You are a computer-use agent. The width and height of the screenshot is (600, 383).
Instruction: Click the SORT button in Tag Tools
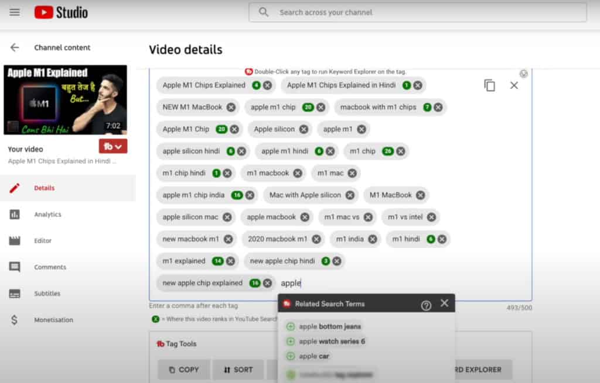click(x=238, y=370)
